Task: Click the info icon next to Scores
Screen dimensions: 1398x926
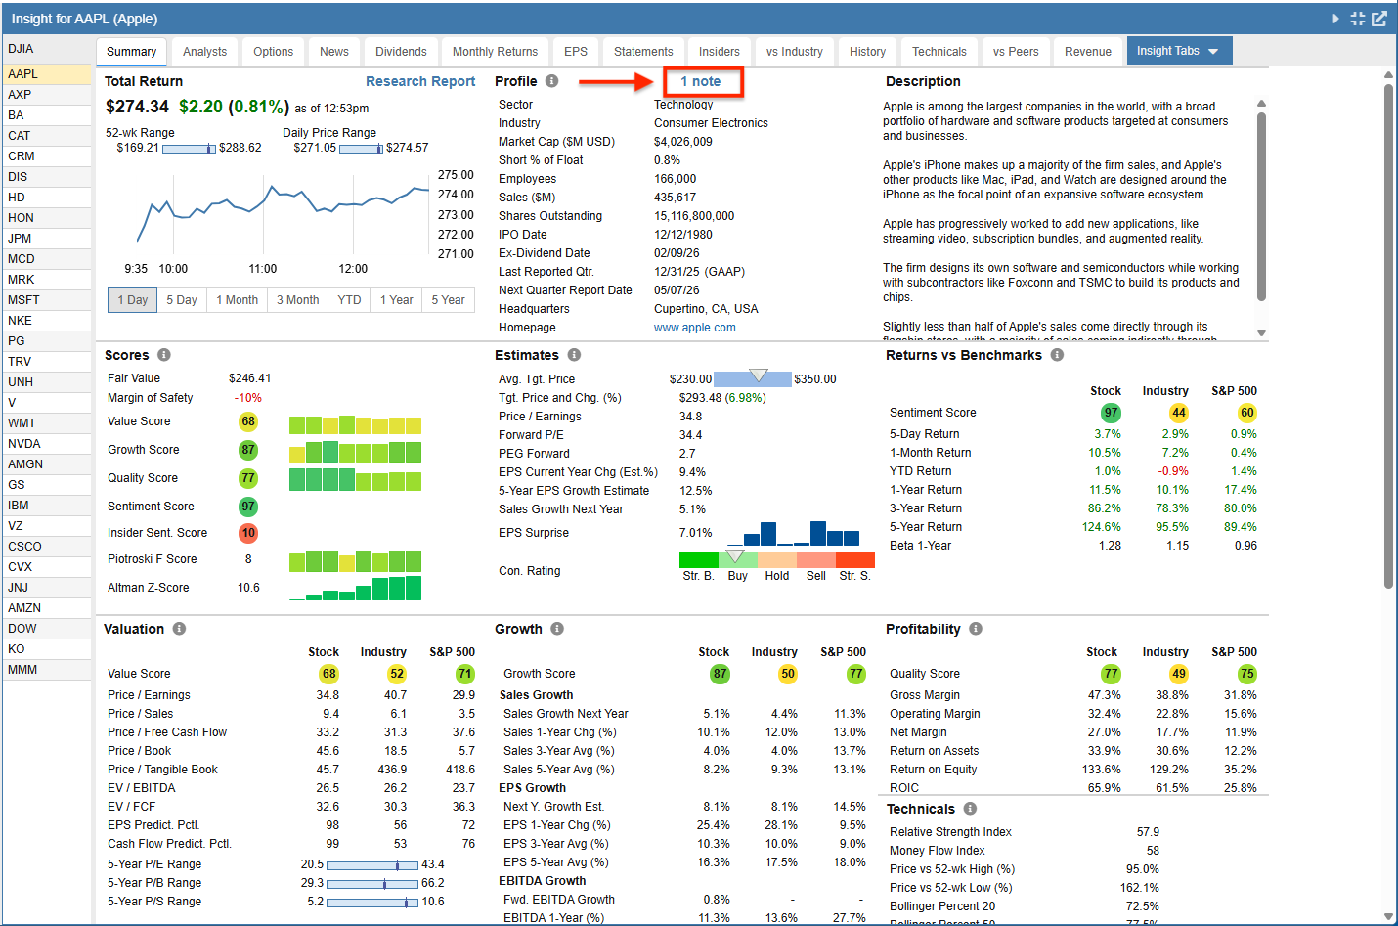Action: 164,355
